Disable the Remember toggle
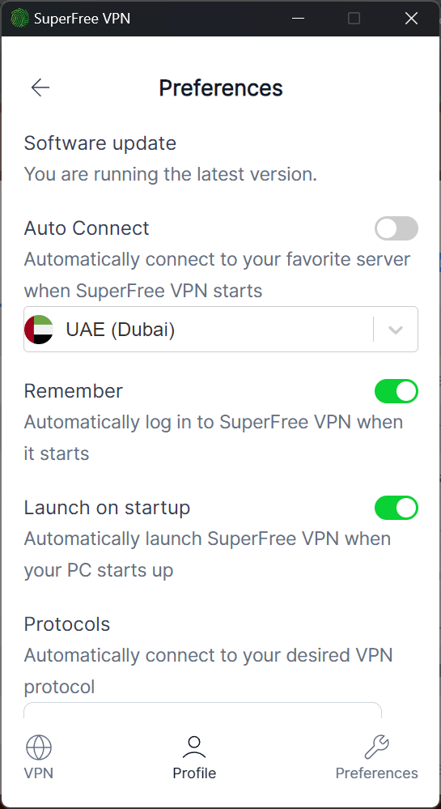The height and width of the screenshot is (809, 441). click(396, 391)
